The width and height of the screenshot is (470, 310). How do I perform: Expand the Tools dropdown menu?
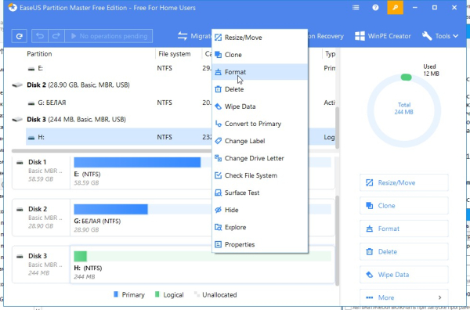[440, 36]
